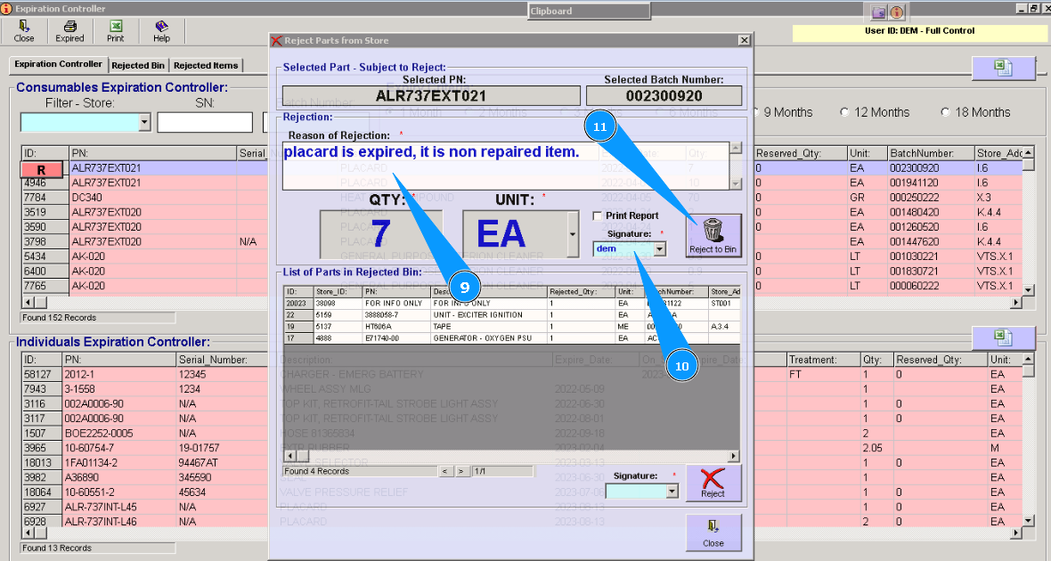Select rejected bin row UNIT - EXCITER IGNITION

(512, 315)
